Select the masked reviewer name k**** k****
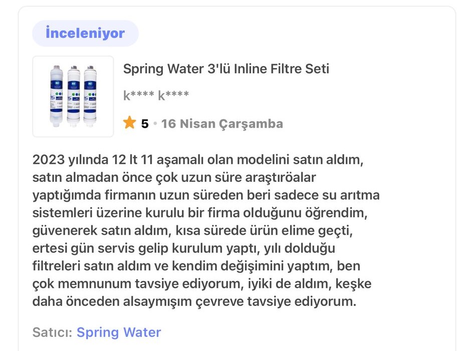474x351 pixels. click(x=156, y=96)
